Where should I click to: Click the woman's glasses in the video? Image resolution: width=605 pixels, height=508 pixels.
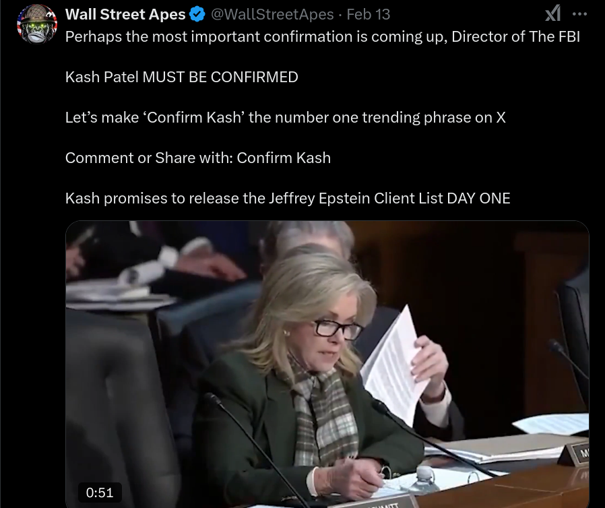[x=338, y=329]
